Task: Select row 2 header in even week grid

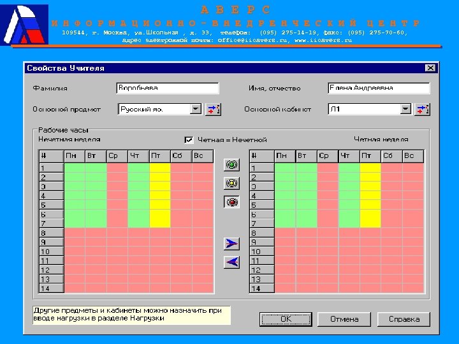Action: click(262, 177)
